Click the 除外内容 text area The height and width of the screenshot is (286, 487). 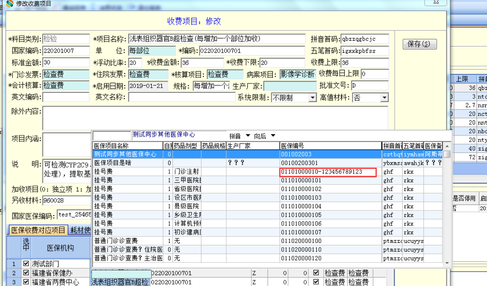(x=215, y=118)
